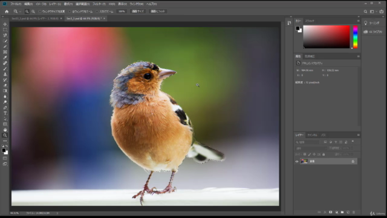Viewport: 387px width, 218px height.
Task: Click the Home icon in options bar
Action: point(7,12)
